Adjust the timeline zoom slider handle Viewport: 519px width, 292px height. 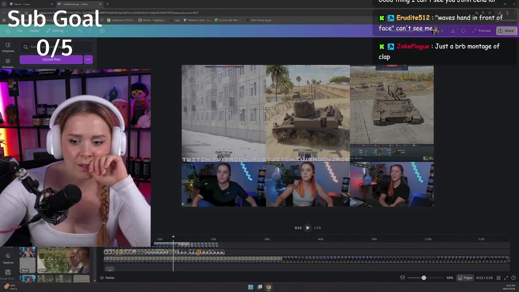coord(424,278)
